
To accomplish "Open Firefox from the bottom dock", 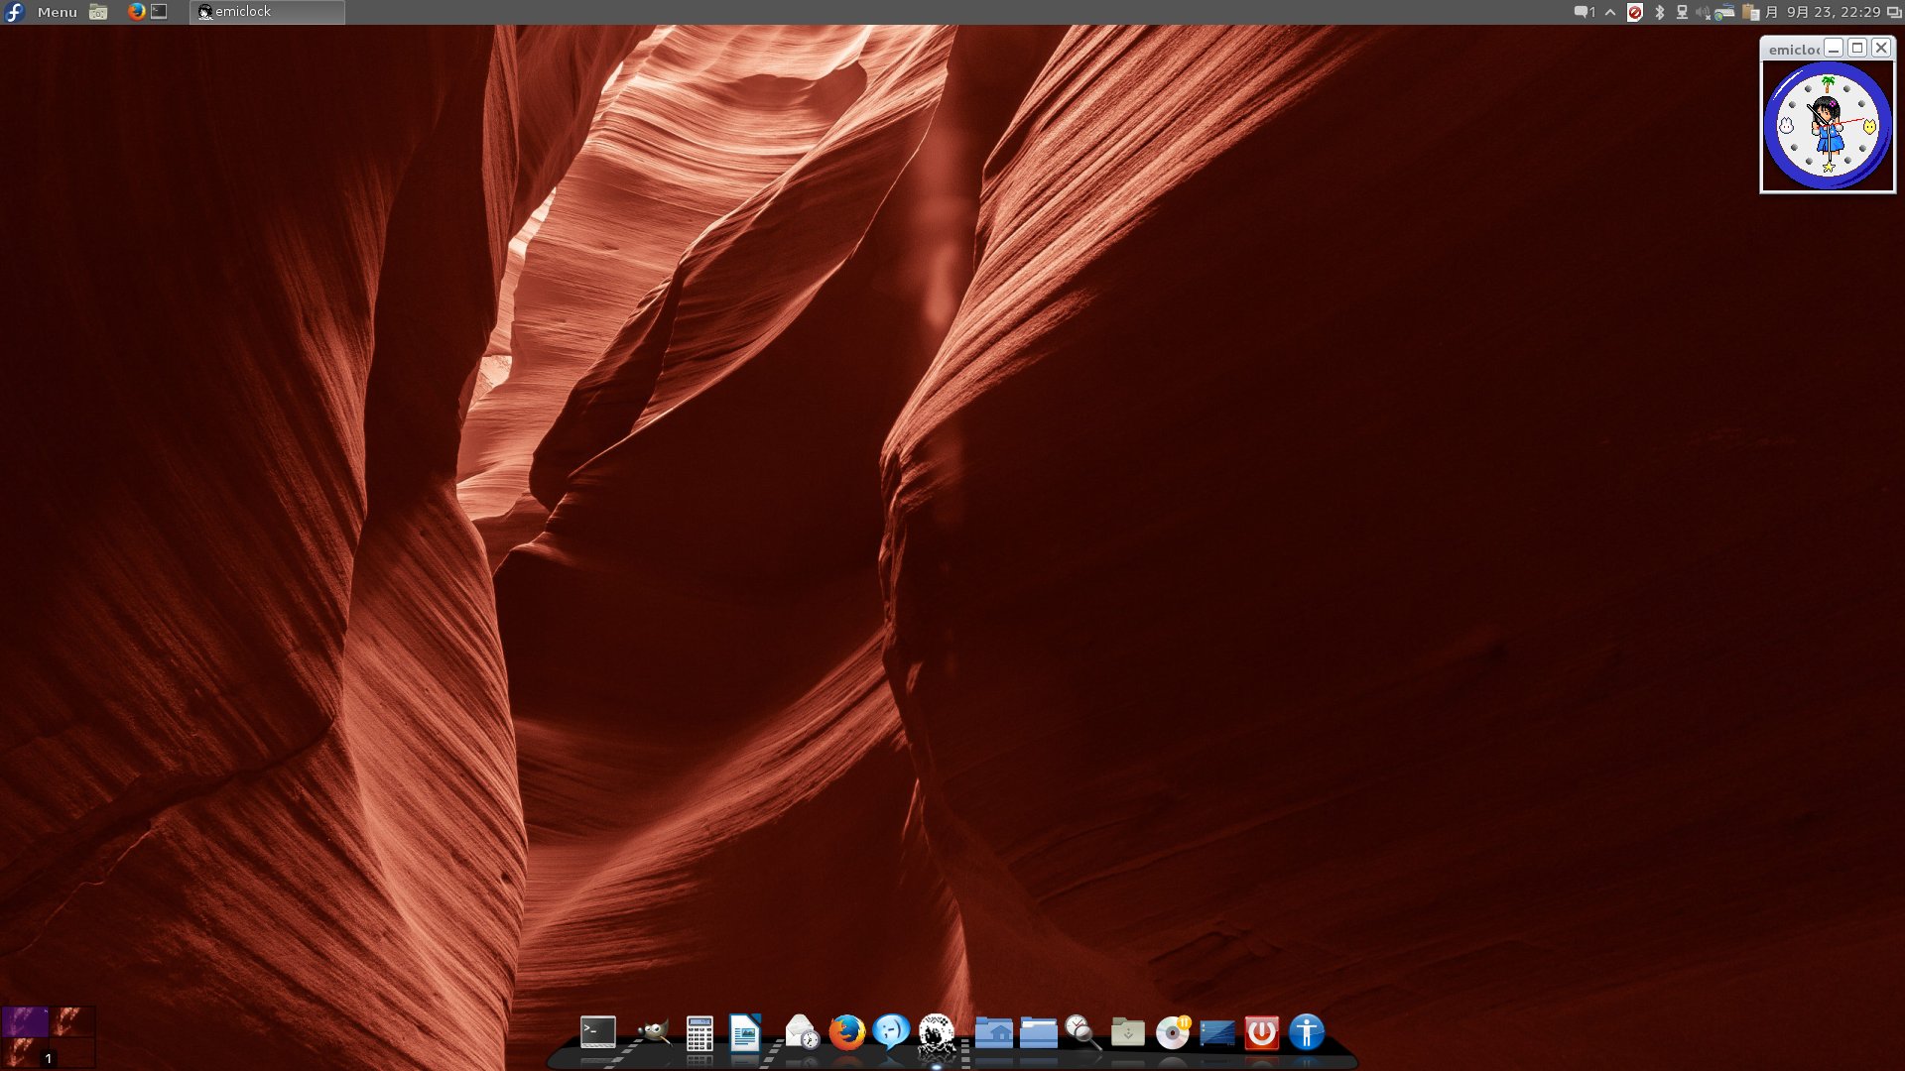I will pyautogui.click(x=846, y=1032).
